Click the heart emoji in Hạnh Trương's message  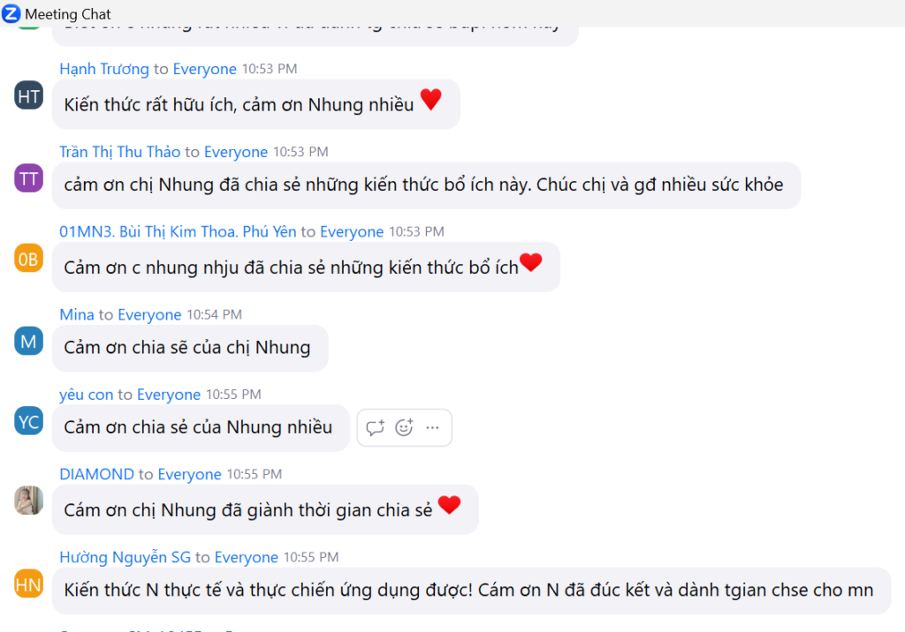(430, 99)
